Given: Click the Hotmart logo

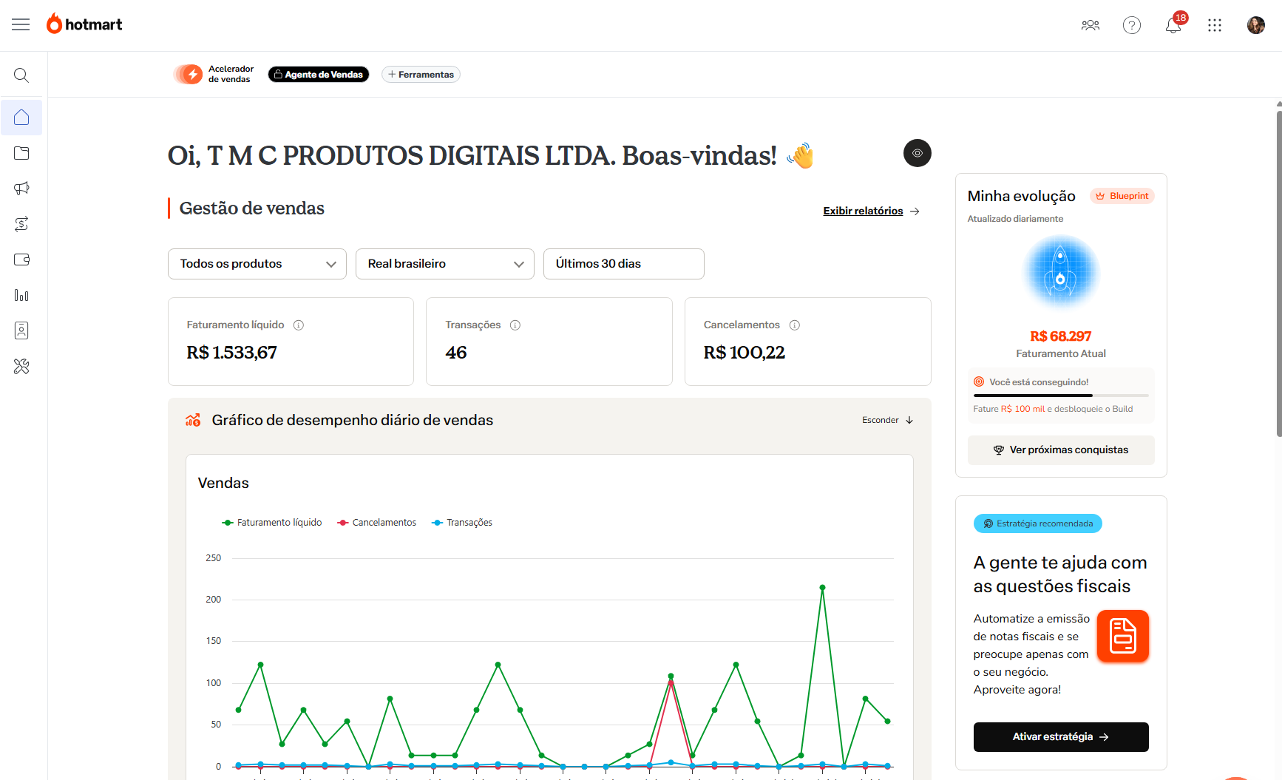Looking at the screenshot, I should (x=84, y=24).
